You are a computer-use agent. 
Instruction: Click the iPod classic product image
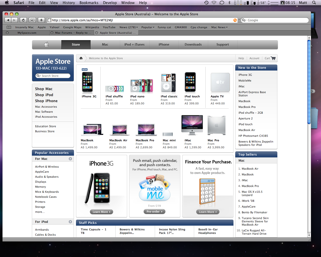pyautogui.click(x=169, y=83)
